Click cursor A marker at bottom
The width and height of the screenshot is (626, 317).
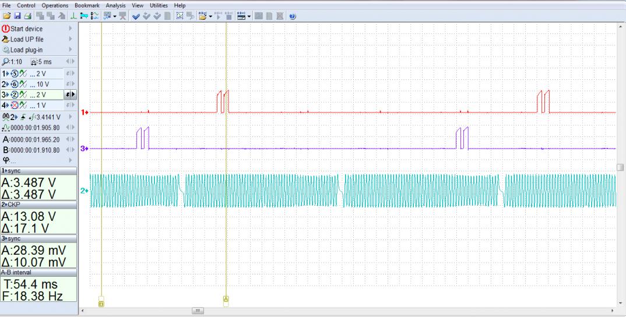(x=226, y=300)
